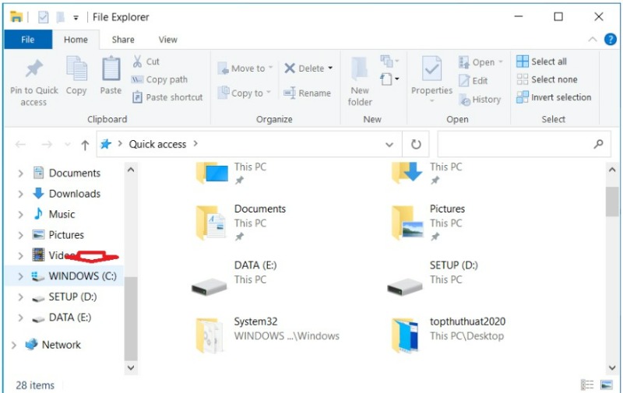This screenshot has height=393, width=623.
Task: Click Quick access in address bar
Action: coord(157,144)
